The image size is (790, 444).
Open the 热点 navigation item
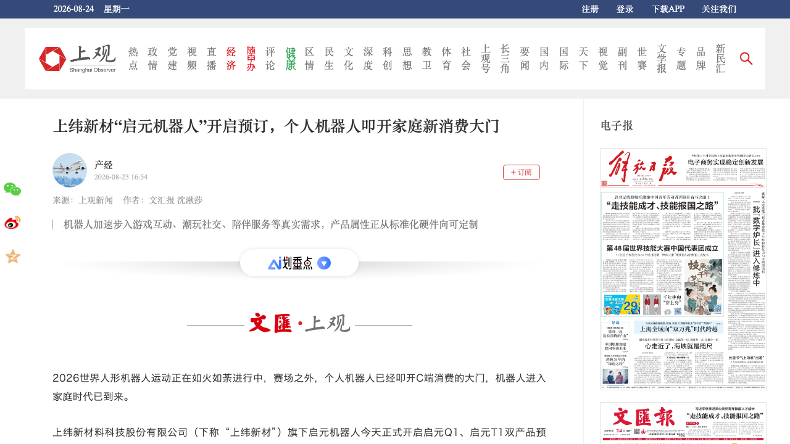click(133, 59)
